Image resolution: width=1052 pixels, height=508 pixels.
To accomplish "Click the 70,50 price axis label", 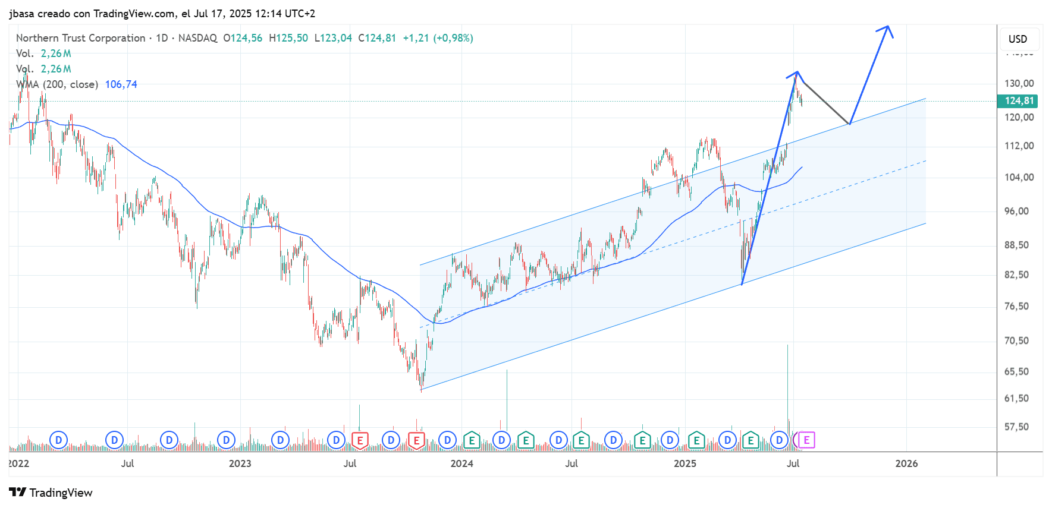I will [x=1017, y=341].
